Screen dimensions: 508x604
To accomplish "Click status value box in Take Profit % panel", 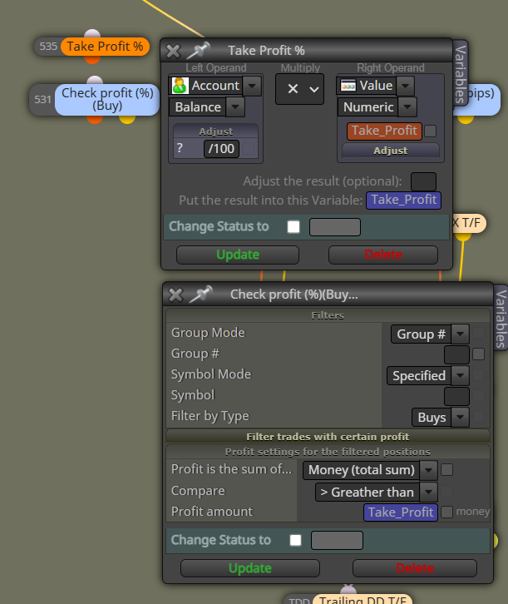I will (335, 227).
